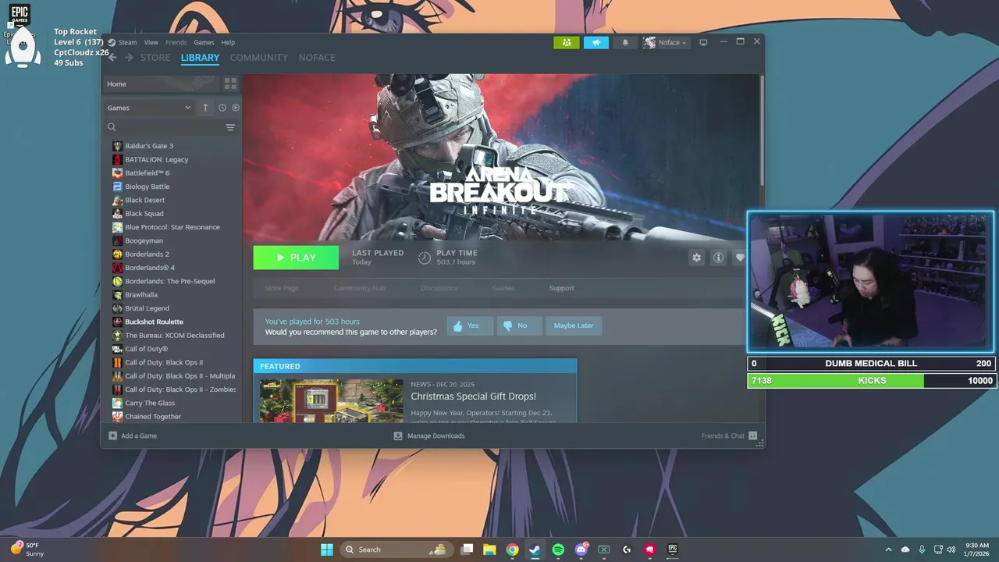Open the Help menu
Image resolution: width=999 pixels, height=562 pixels.
tap(228, 42)
